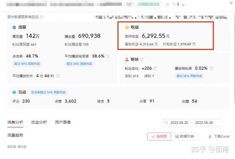
Task: Open the start date 2022-05-20 field
Action: click(x=179, y=123)
